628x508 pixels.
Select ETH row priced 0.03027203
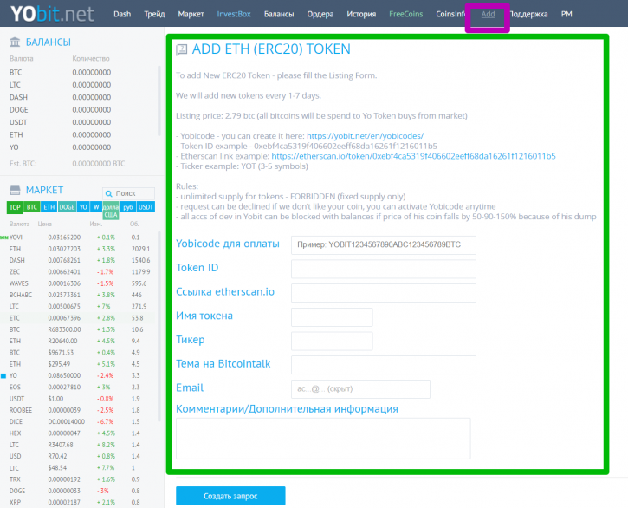[x=80, y=249]
